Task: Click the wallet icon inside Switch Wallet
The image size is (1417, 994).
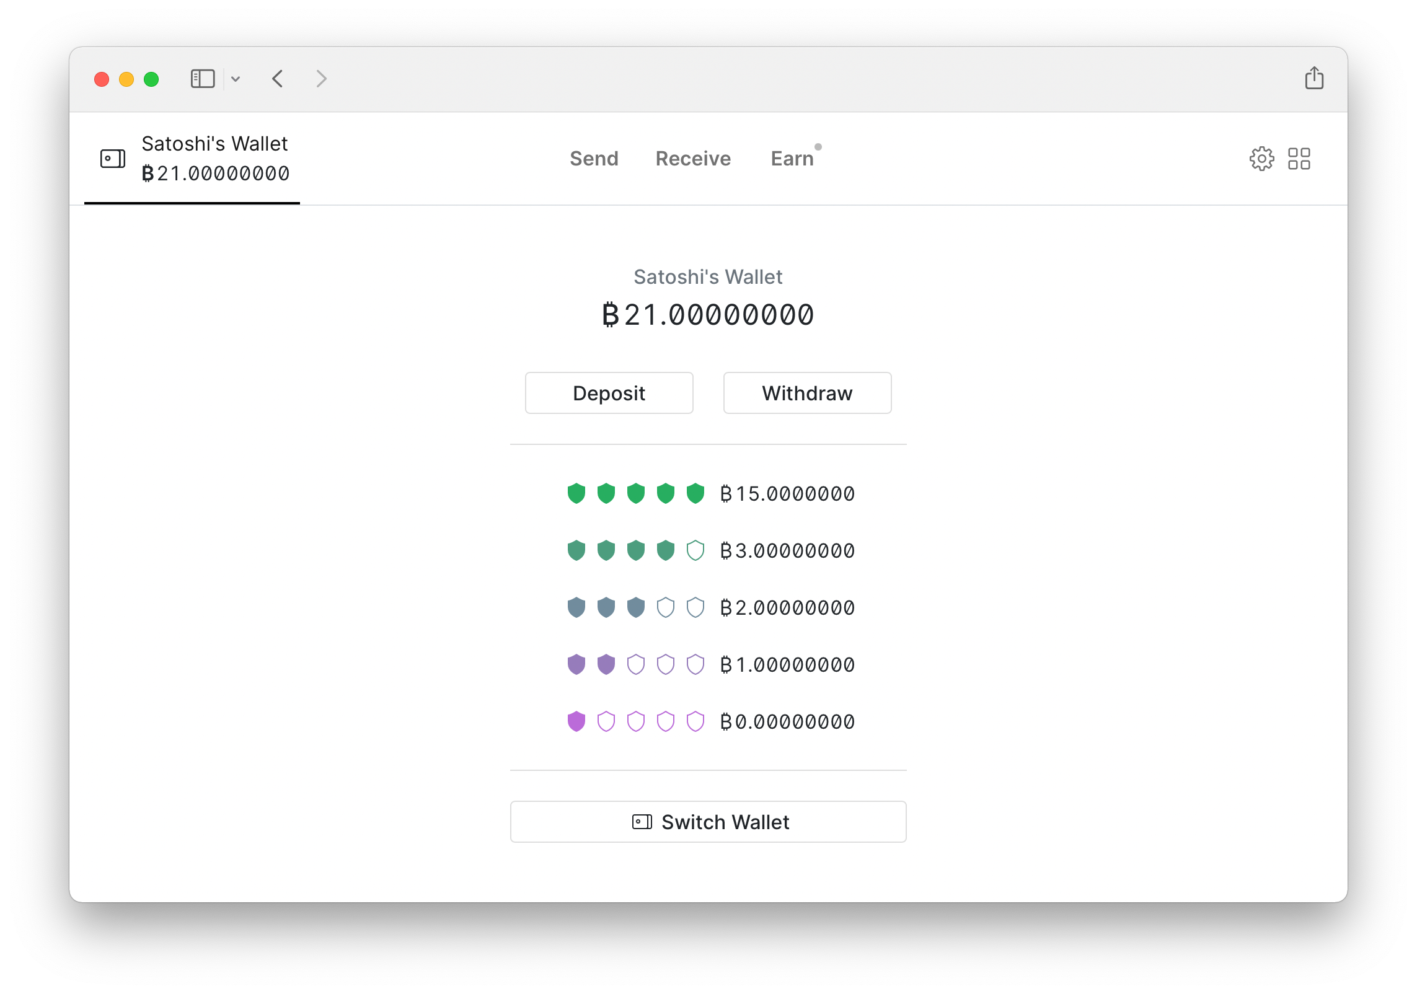Action: coord(642,822)
